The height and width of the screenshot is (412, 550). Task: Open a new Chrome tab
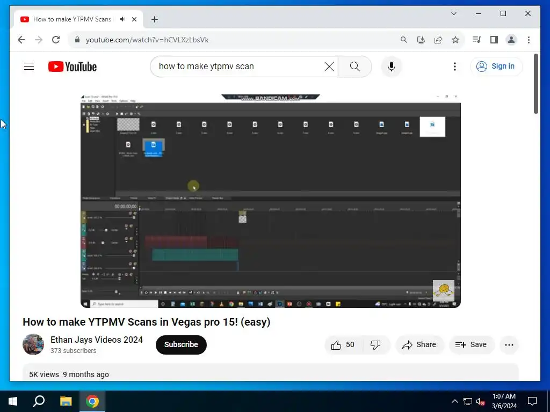(155, 19)
